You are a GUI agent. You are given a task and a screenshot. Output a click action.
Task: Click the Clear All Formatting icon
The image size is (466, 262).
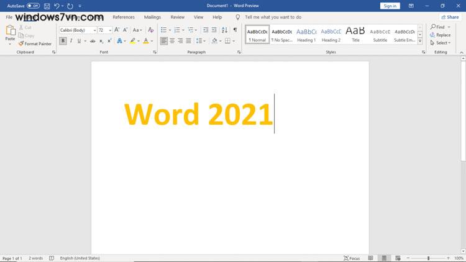pyautogui.click(x=151, y=30)
